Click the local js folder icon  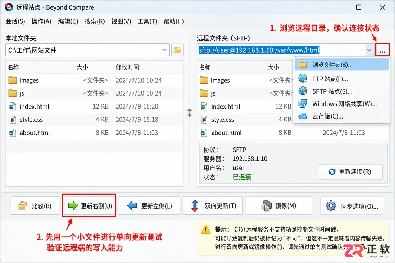coord(12,93)
